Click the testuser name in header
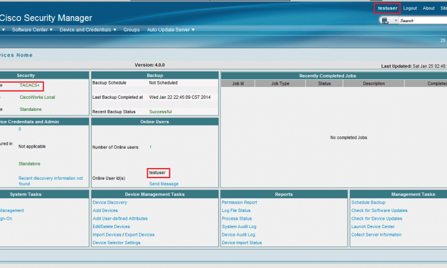The height and width of the screenshot is (268, 447). click(x=387, y=8)
